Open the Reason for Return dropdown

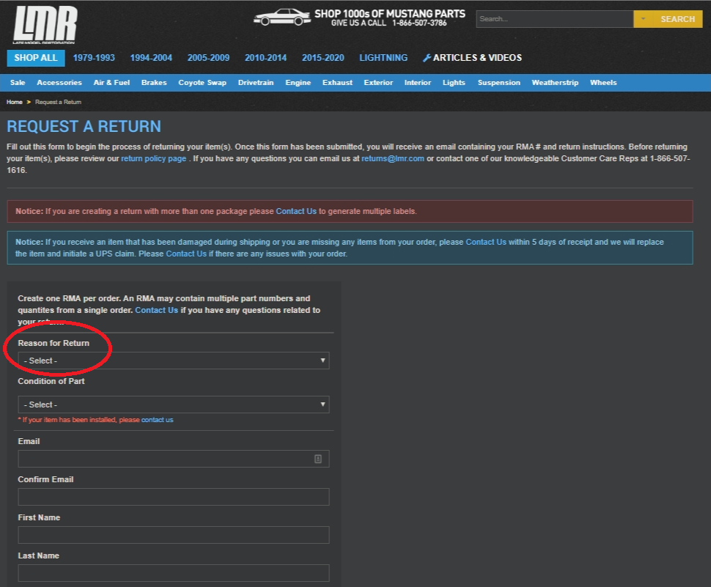click(x=173, y=360)
